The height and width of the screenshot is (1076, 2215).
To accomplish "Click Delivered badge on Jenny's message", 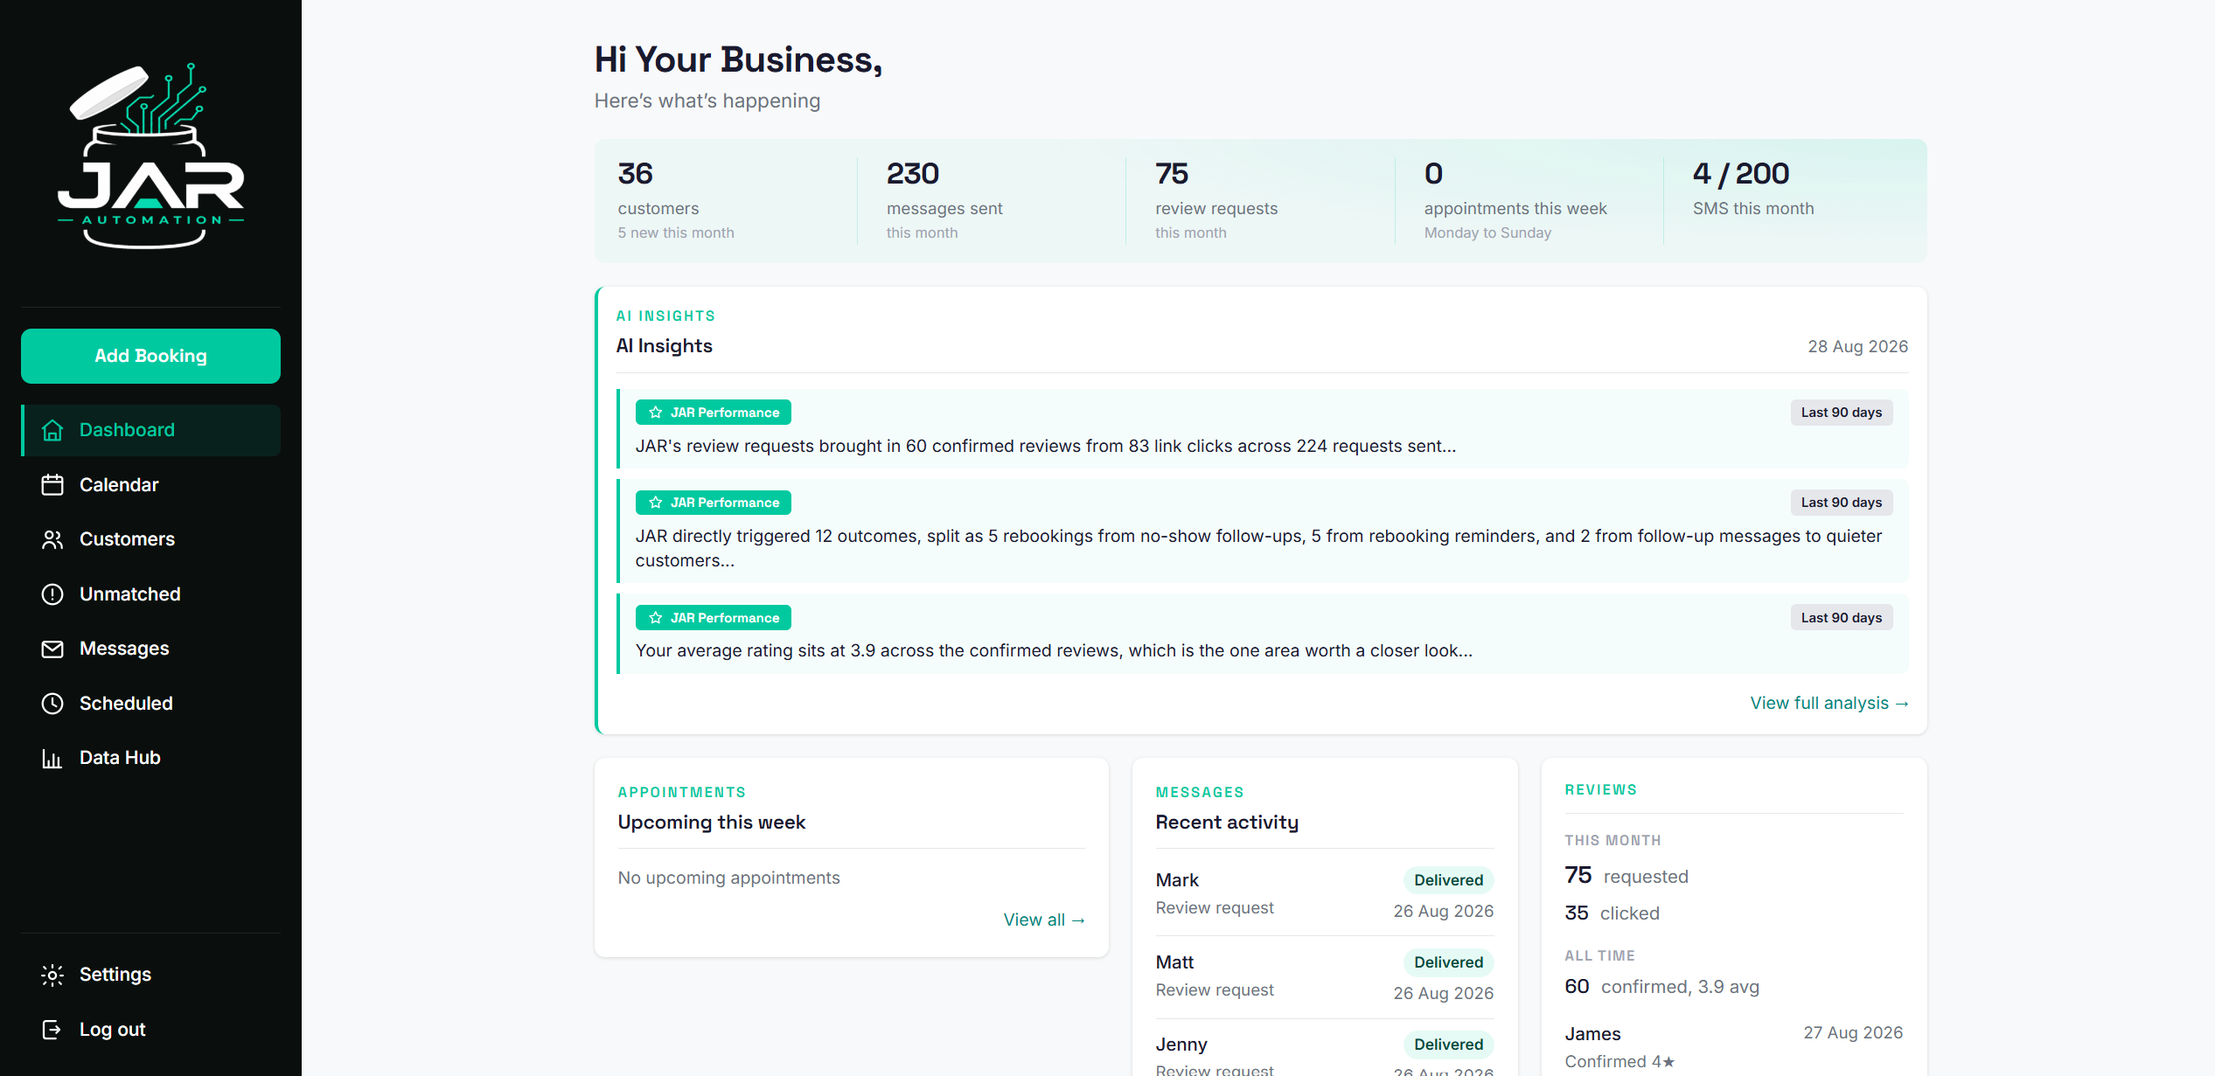I will pos(1448,1045).
